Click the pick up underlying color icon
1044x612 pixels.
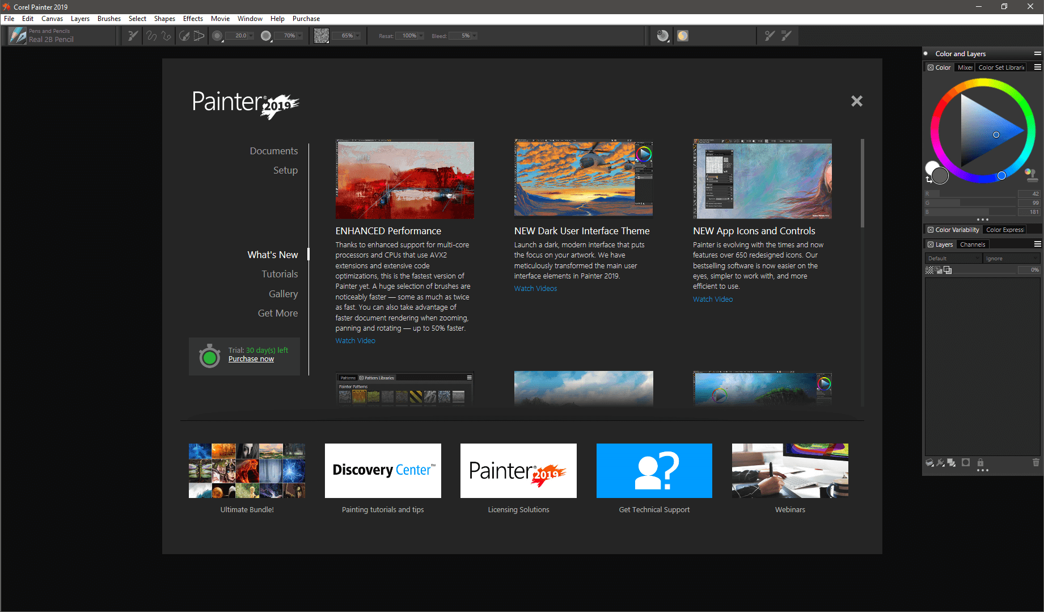pyautogui.click(x=939, y=270)
